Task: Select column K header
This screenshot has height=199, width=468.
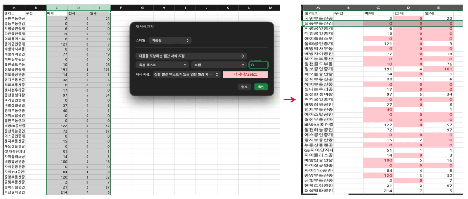Action: (x=228, y=7)
